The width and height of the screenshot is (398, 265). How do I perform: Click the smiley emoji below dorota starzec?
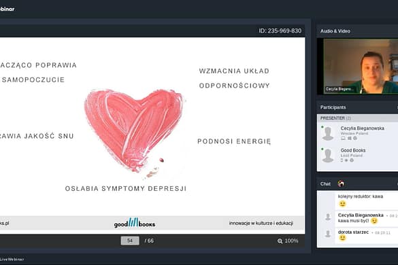tap(342, 238)
